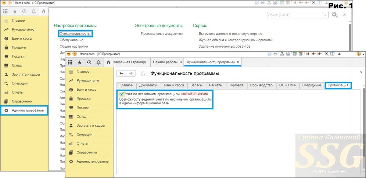The width and height of the screenshot is (366, 178).
Task: Click Выгрузить данные в локальную версию link
Action: 230,33
